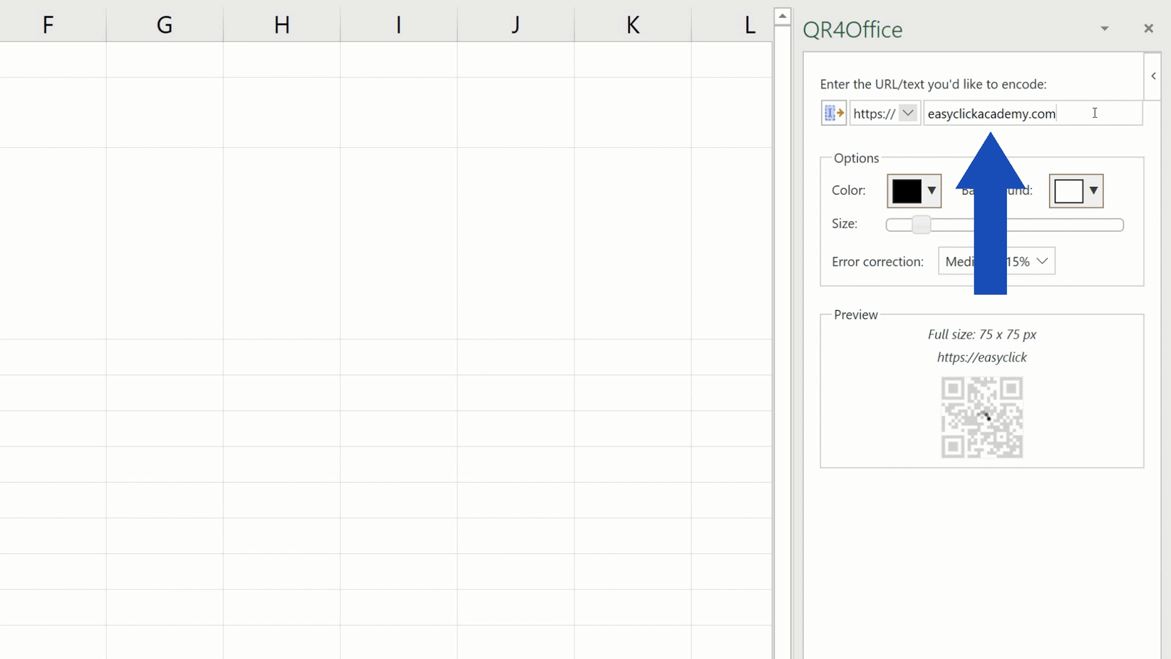The height and width of the screenshot is (659, 1171).
Task: Click the insert-selection icon beside https://
Action: pos(833,113)
